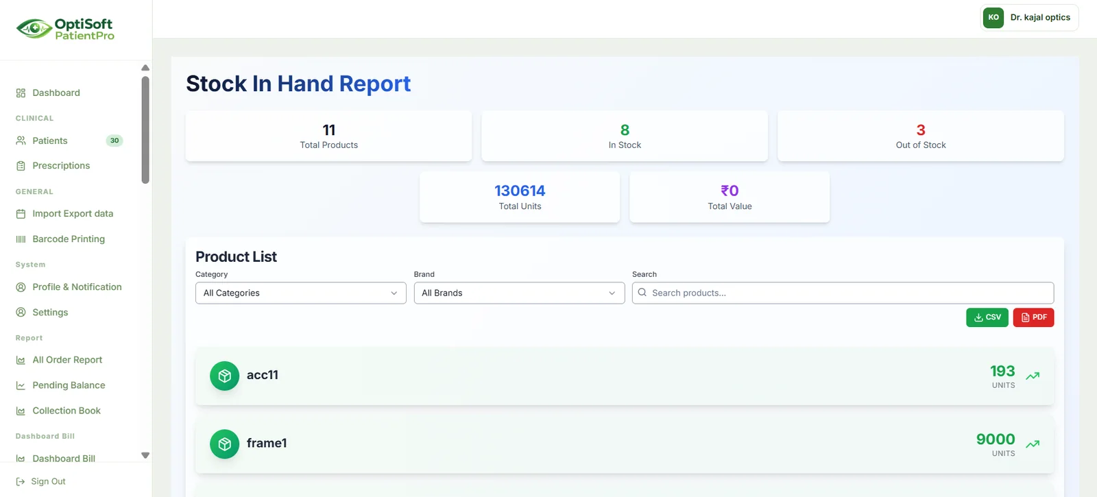This screenshot has height=497, width=1097.
Task: Click the Dashboard Bill chart icon
Action: [21, 459]
